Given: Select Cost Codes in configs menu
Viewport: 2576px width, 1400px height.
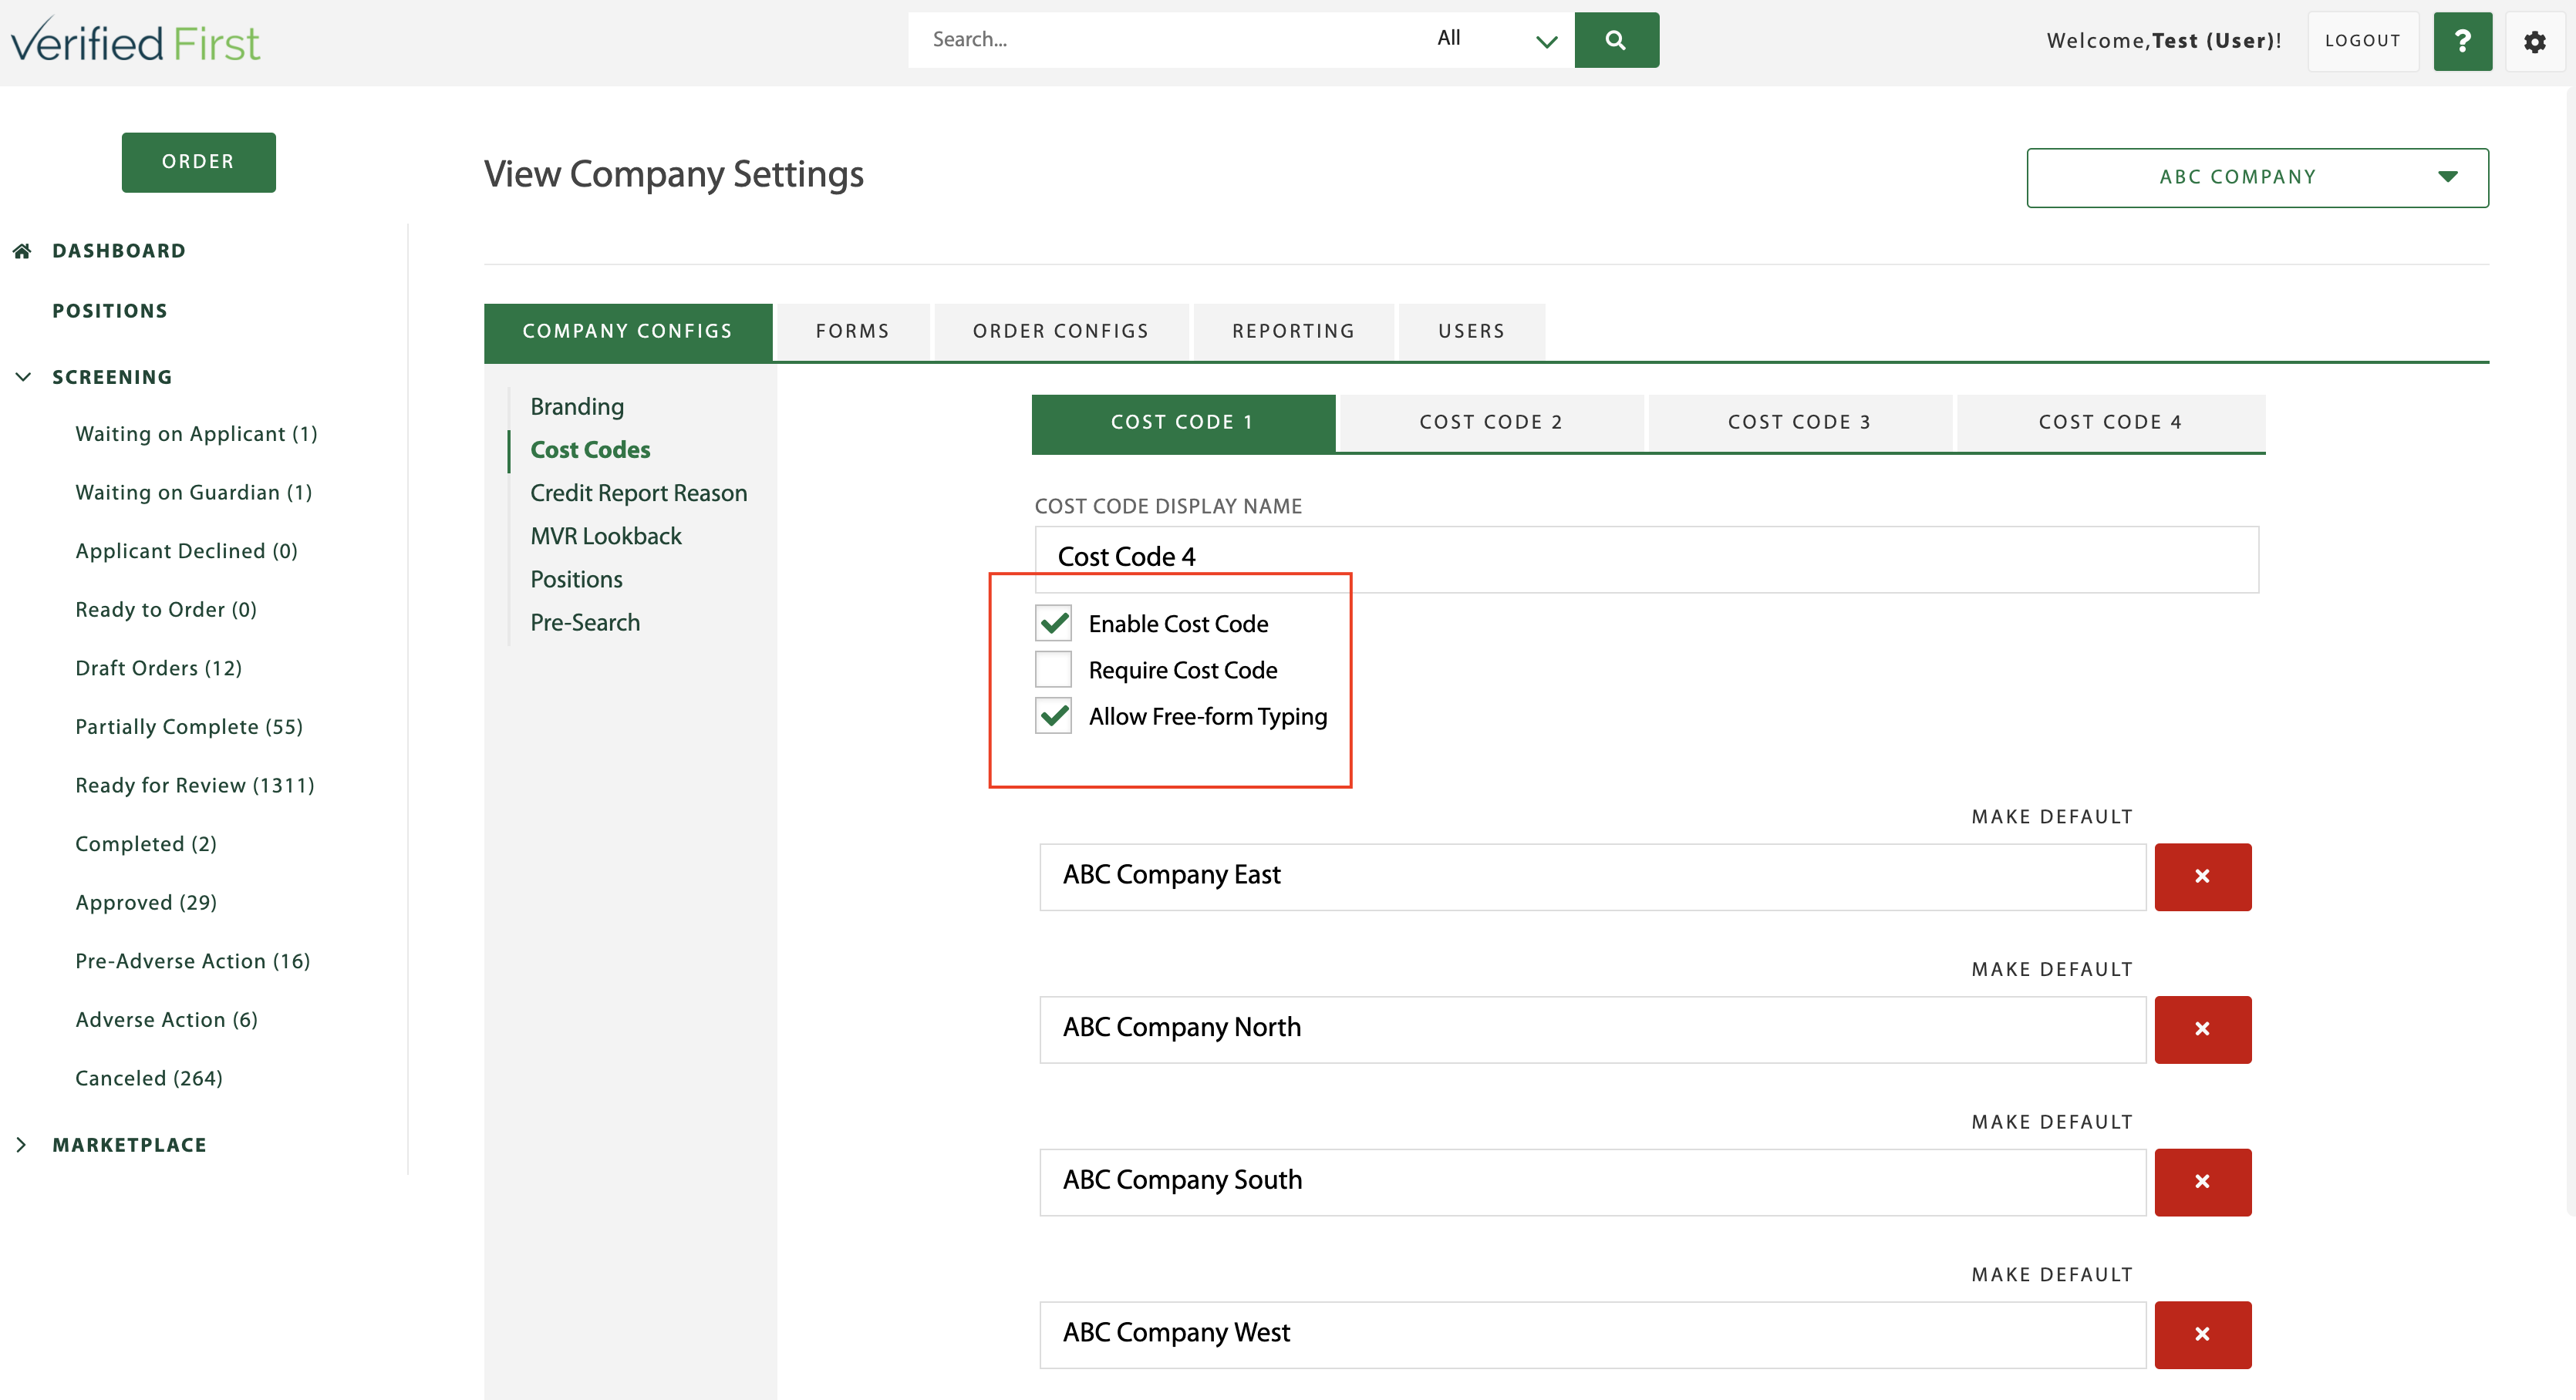Looking at the screenshot, I should (x=590, y=449).
